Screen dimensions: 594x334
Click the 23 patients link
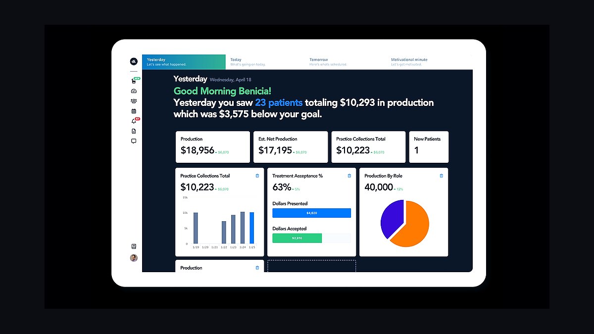279,103
